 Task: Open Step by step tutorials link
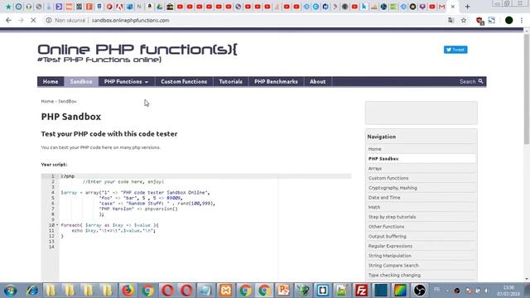click(x=392, y=217)
